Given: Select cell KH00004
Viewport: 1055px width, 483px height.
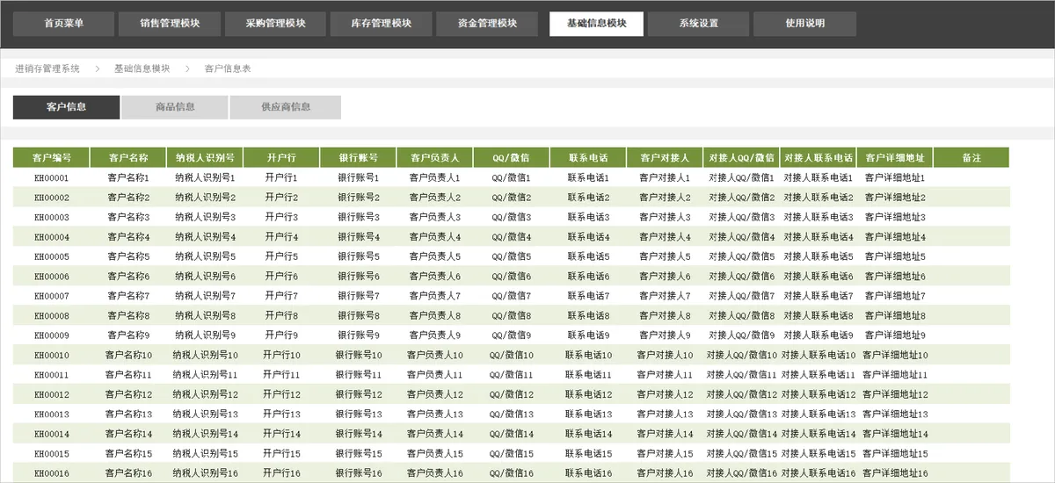Looking at the screenshot, I should tap(51, 237).
